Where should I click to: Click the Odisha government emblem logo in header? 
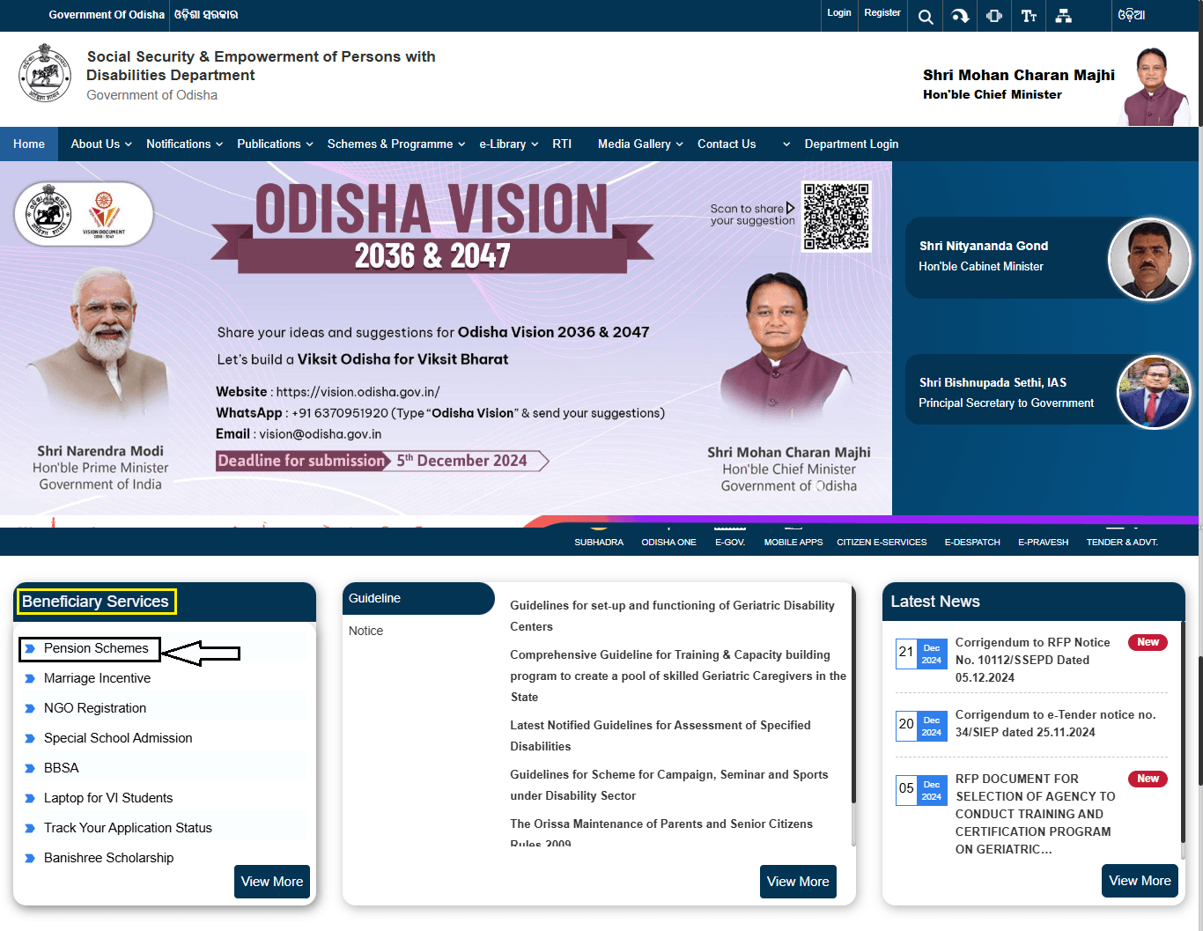pos(45,73)
